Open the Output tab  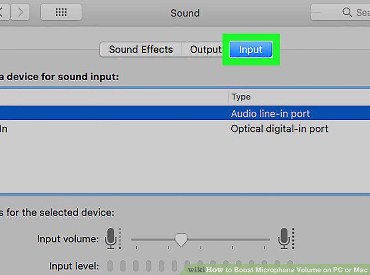(205, 50)
